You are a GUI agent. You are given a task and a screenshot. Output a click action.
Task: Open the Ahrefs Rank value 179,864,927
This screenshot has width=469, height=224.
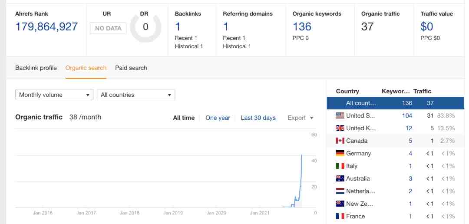(46, 26)
